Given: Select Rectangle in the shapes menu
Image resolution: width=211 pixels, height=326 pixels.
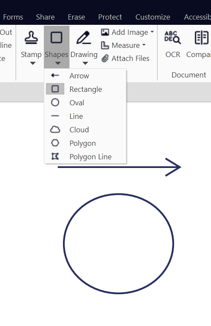Looking at the screenshot, I should (x=85, y=89).
